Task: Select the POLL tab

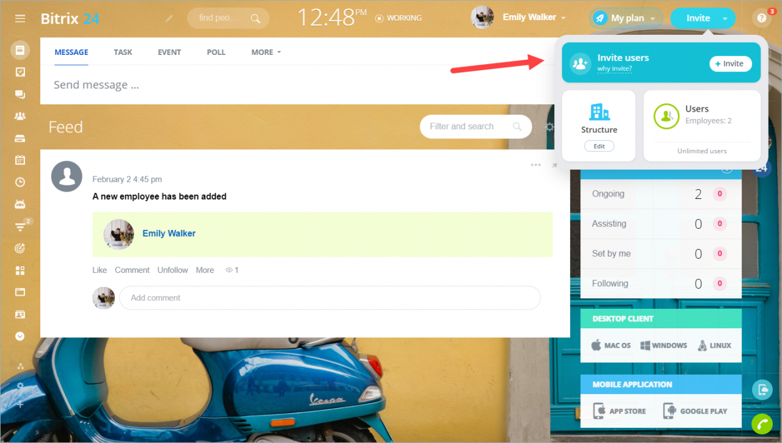Action: click(x=216, y=52)
